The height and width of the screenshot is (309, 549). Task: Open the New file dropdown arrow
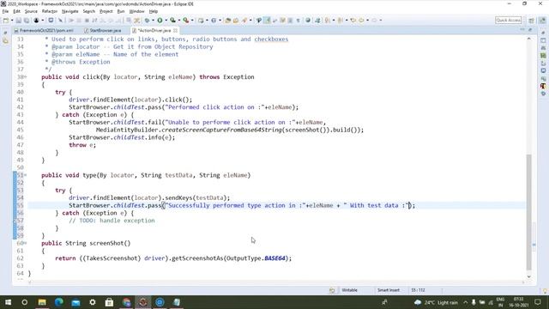click(x=11, y=21)
